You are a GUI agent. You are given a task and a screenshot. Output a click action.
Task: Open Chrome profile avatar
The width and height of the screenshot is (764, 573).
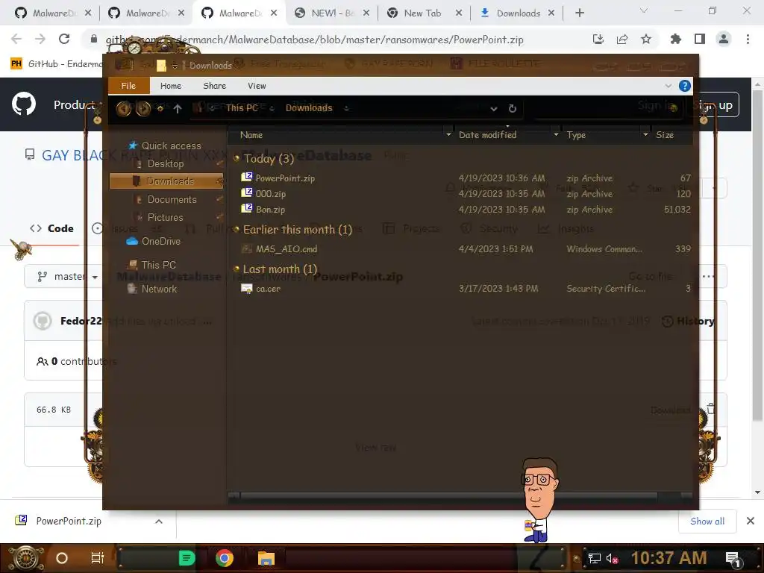point(724,39)
